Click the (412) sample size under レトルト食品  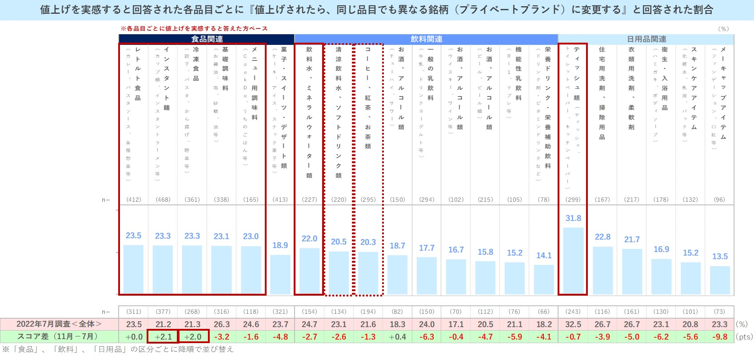coord(134,200)
